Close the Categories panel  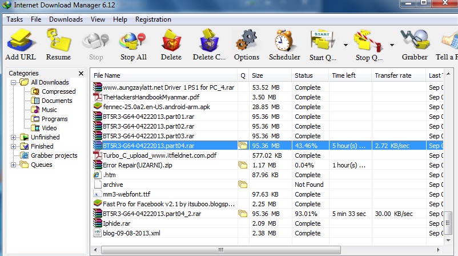click(81, 73)
